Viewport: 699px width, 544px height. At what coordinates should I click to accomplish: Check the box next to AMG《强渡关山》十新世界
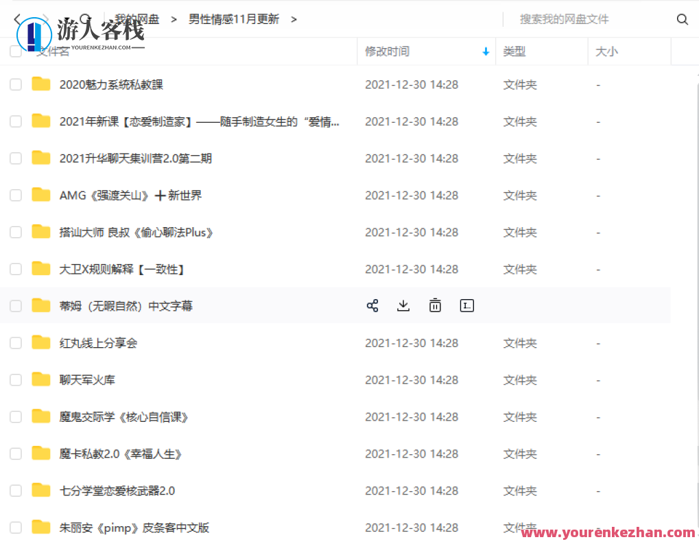coord(15,195)
